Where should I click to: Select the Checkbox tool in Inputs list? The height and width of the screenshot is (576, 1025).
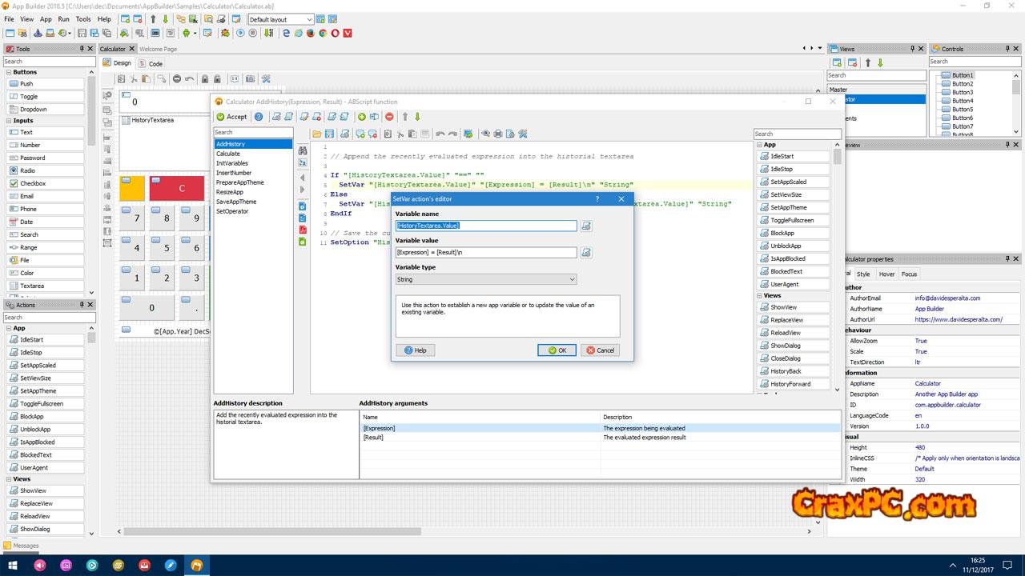click(33, 183)
